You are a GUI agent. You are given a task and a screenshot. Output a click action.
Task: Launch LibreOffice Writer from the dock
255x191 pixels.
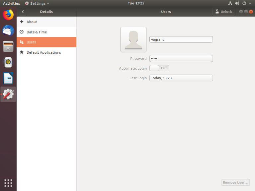coord(8,79)
